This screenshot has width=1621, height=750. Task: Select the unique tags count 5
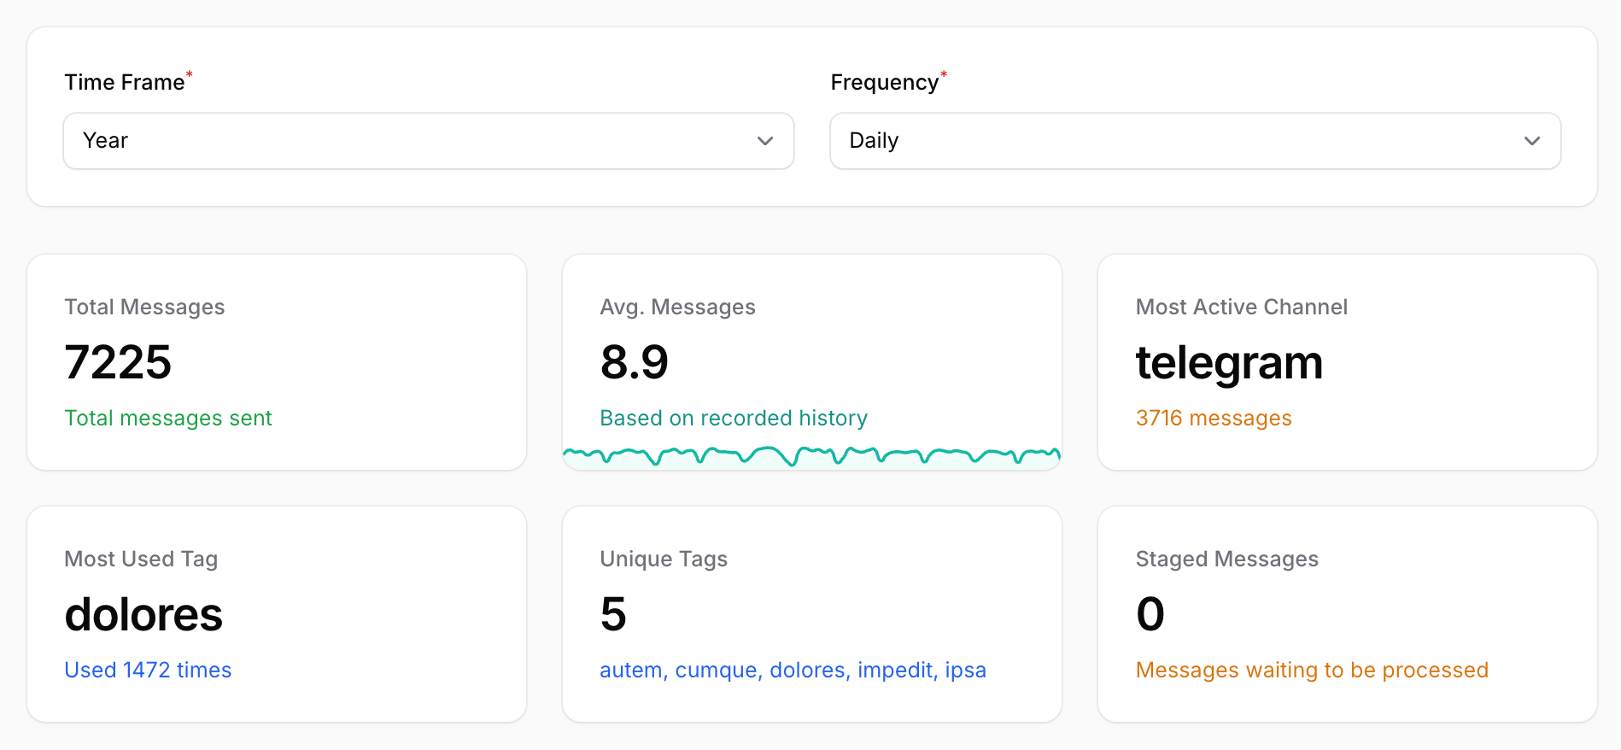click(x=613, y=614)
